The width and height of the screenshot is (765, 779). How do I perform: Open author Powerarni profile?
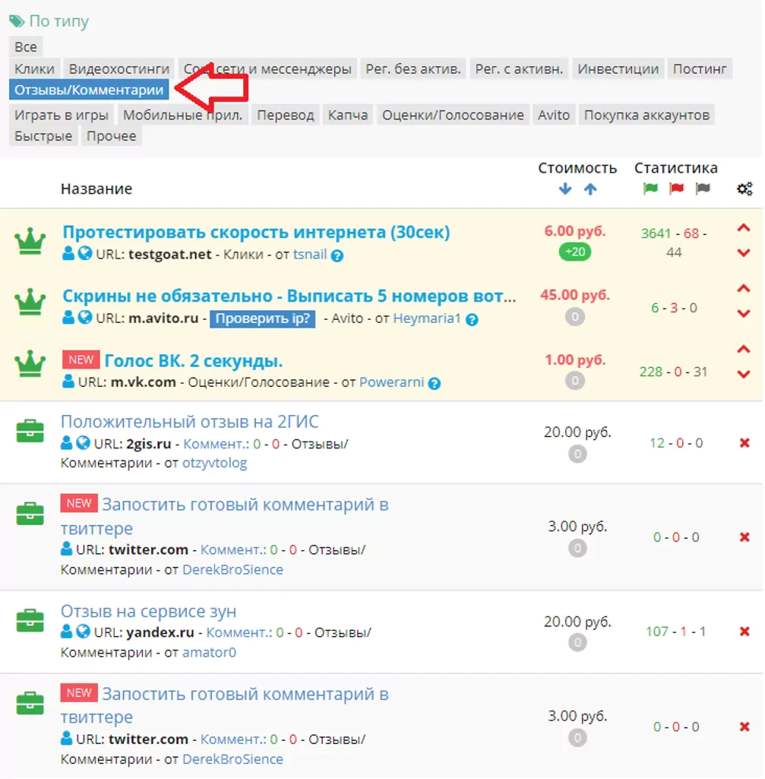pos(391,382)
